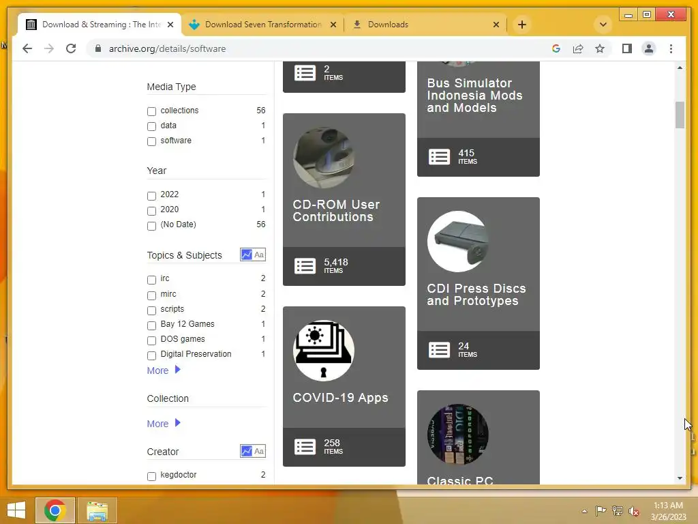Open the network icon in system tray
This screenshot has width=698, height=524.
click(x=617, y=510)
